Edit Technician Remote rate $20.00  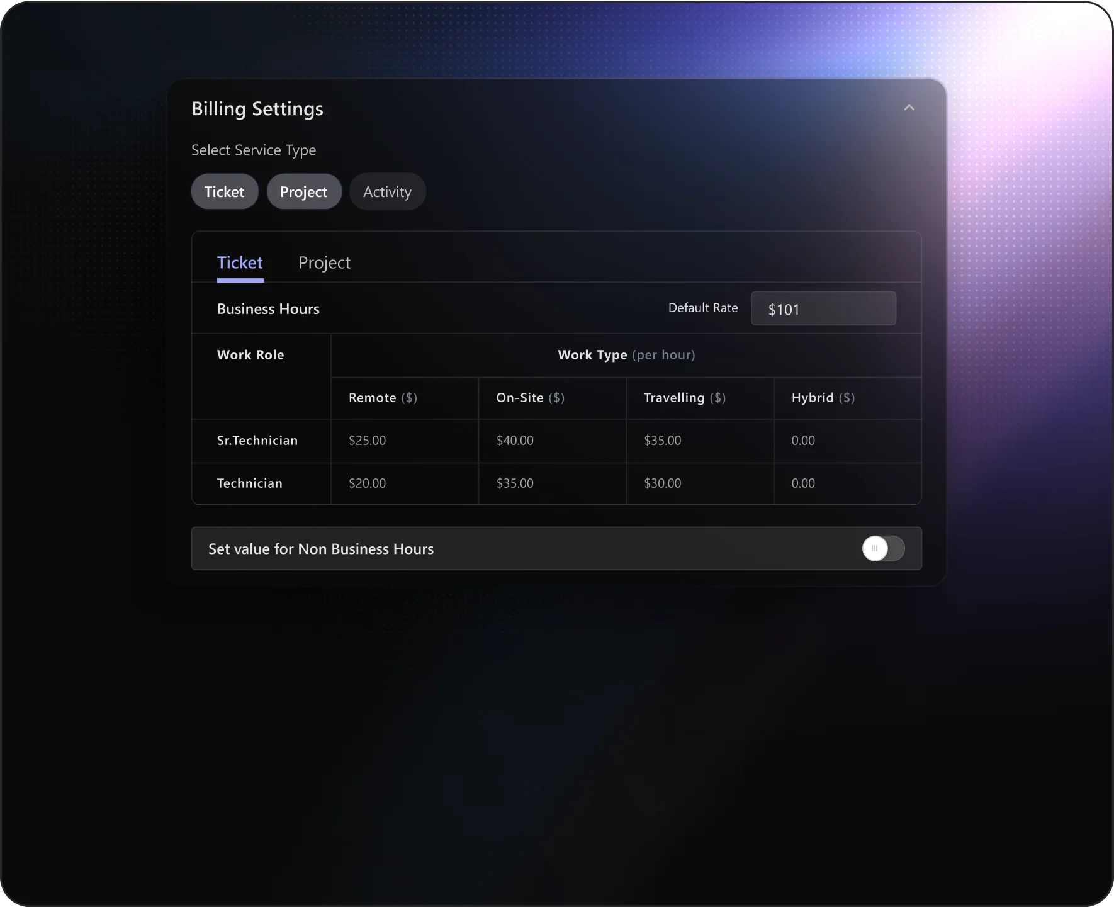(368, 483)
